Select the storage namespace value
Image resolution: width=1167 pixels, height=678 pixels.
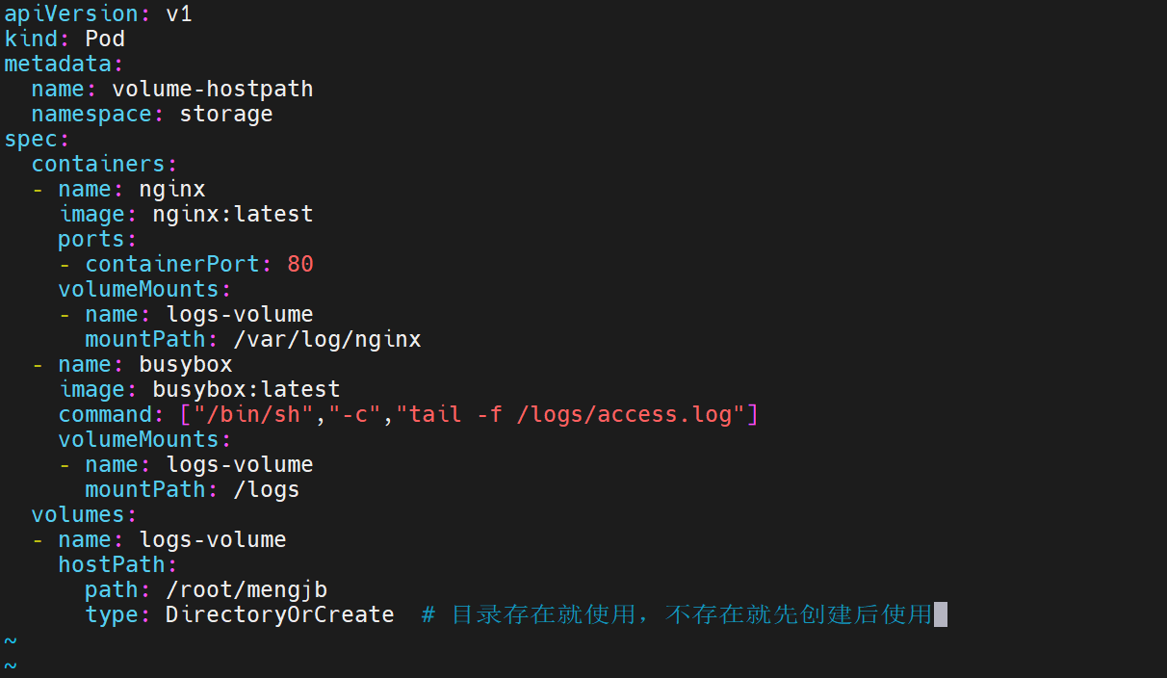(226, 115)
